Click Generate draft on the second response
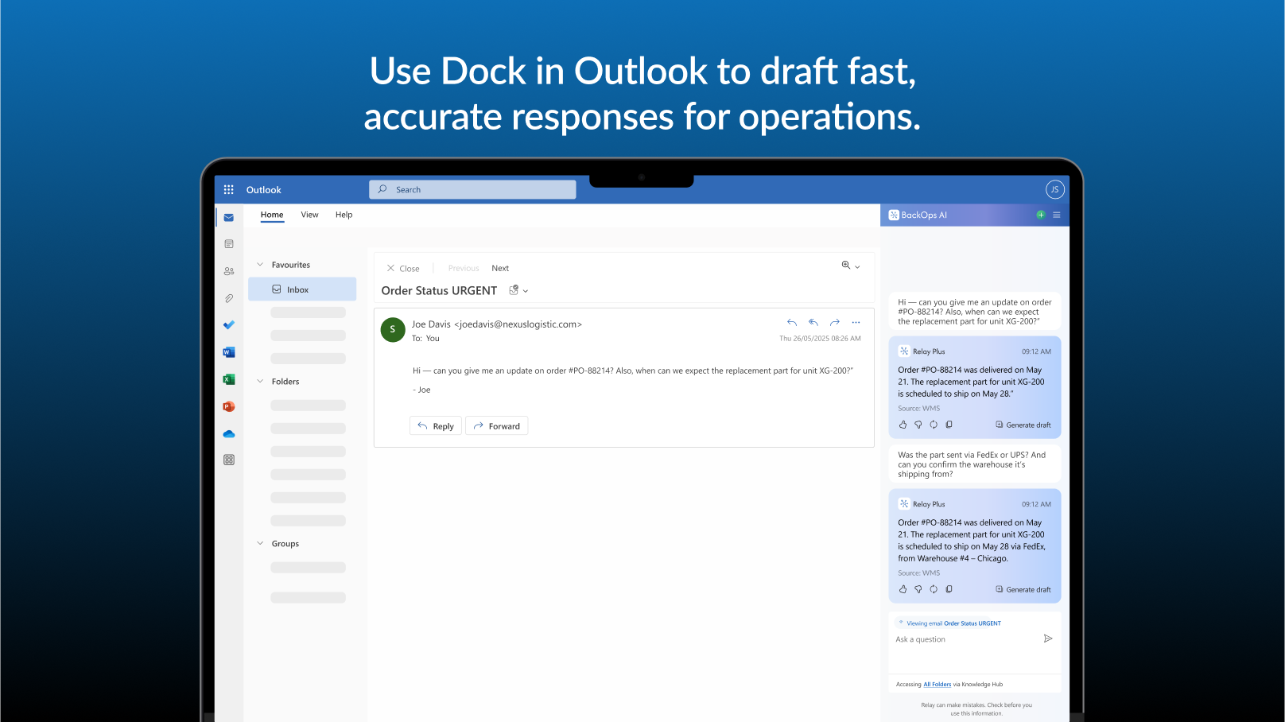Screen dimensions: 1285x722 1023,589
